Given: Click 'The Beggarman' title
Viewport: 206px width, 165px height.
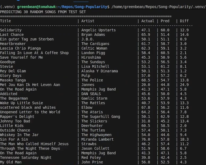Looking at the screenshot, I should [x=14, y=98].
